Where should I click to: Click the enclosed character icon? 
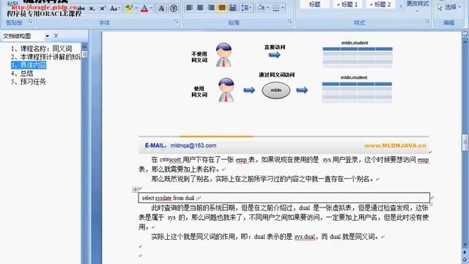pyautogui.click(x=174, y=8)
